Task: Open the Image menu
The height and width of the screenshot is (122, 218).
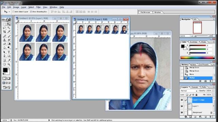Action: [x=16, y=7]
